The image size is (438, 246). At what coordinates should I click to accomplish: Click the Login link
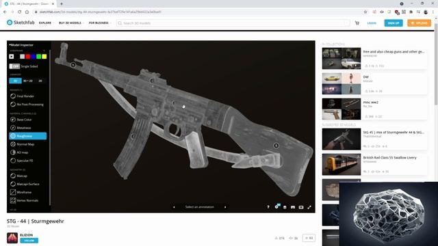click(x=372, y=23)
